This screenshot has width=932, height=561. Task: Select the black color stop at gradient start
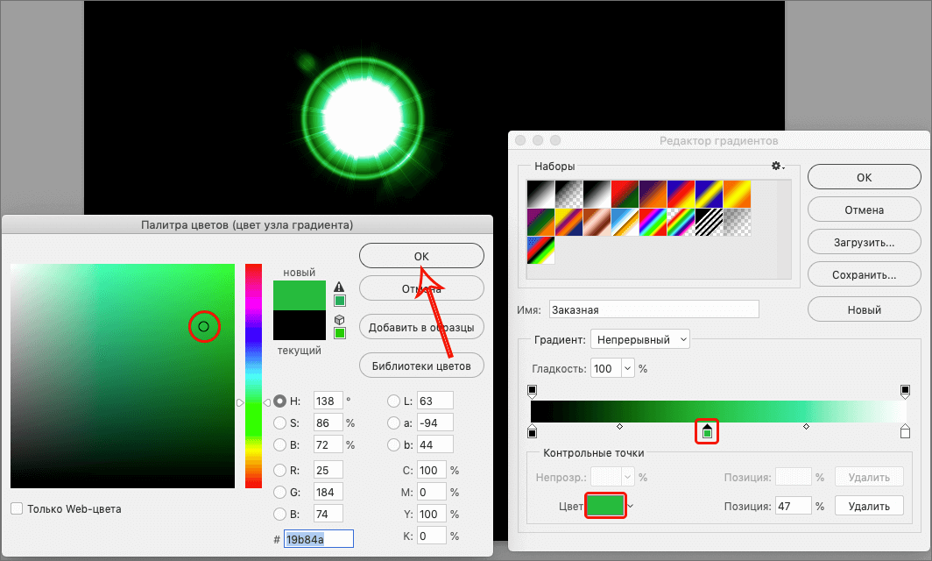532,432
